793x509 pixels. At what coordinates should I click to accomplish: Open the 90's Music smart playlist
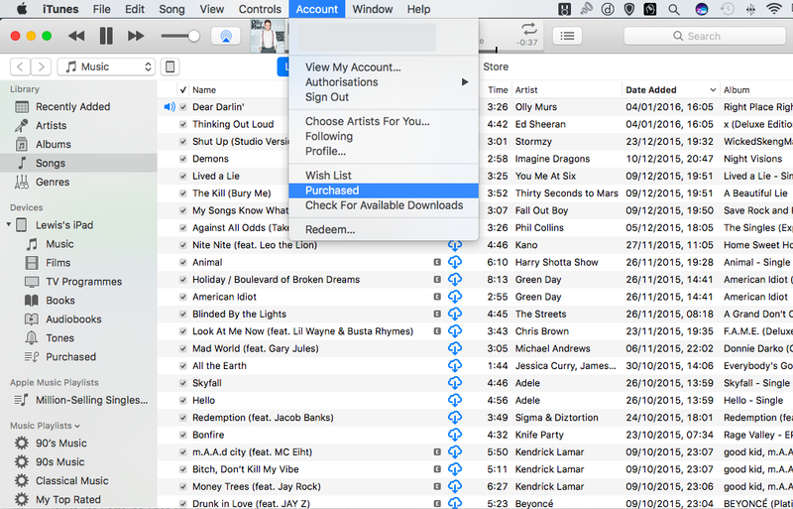click(x=61, y=444)
